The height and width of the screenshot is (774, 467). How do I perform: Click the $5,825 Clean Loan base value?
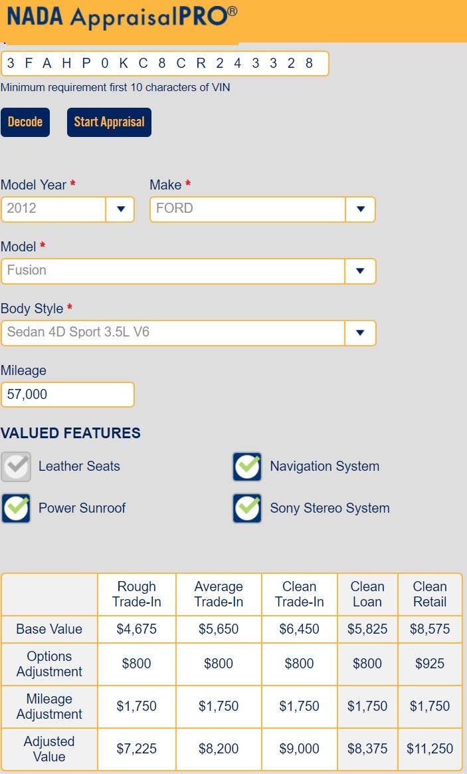pyautogui.click(x=367, y=629)
